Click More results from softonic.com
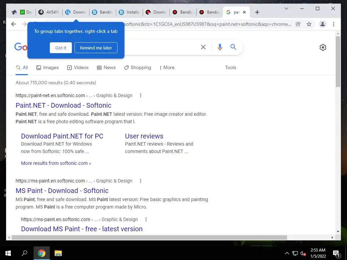This screenshot has width=347, height=260. point(56,163)
